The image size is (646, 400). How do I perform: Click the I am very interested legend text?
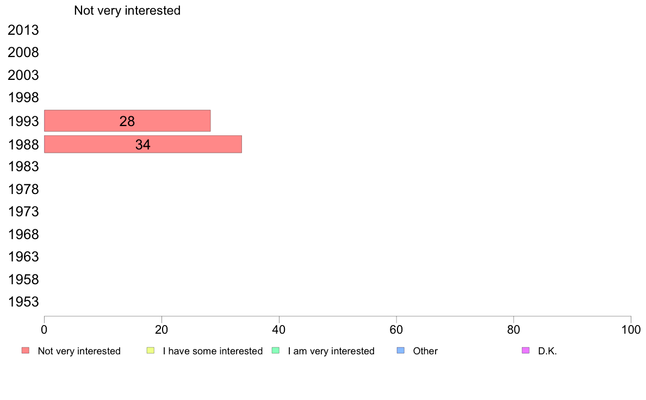pyautogui.click(x=331, y=351)
